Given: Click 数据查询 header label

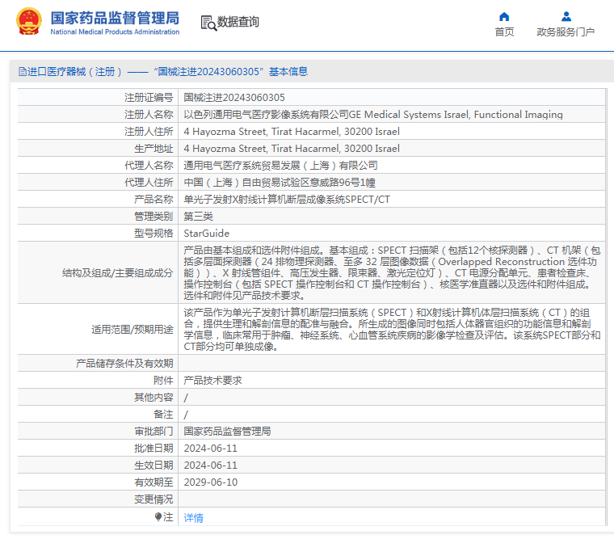Looking at the screenshot, I should click(x=238, y=22).
